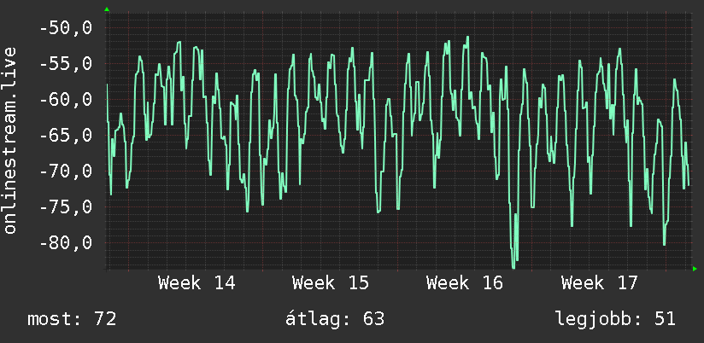
Task: Click the 'átlag: 63' average text
Action: coord(335,319)
